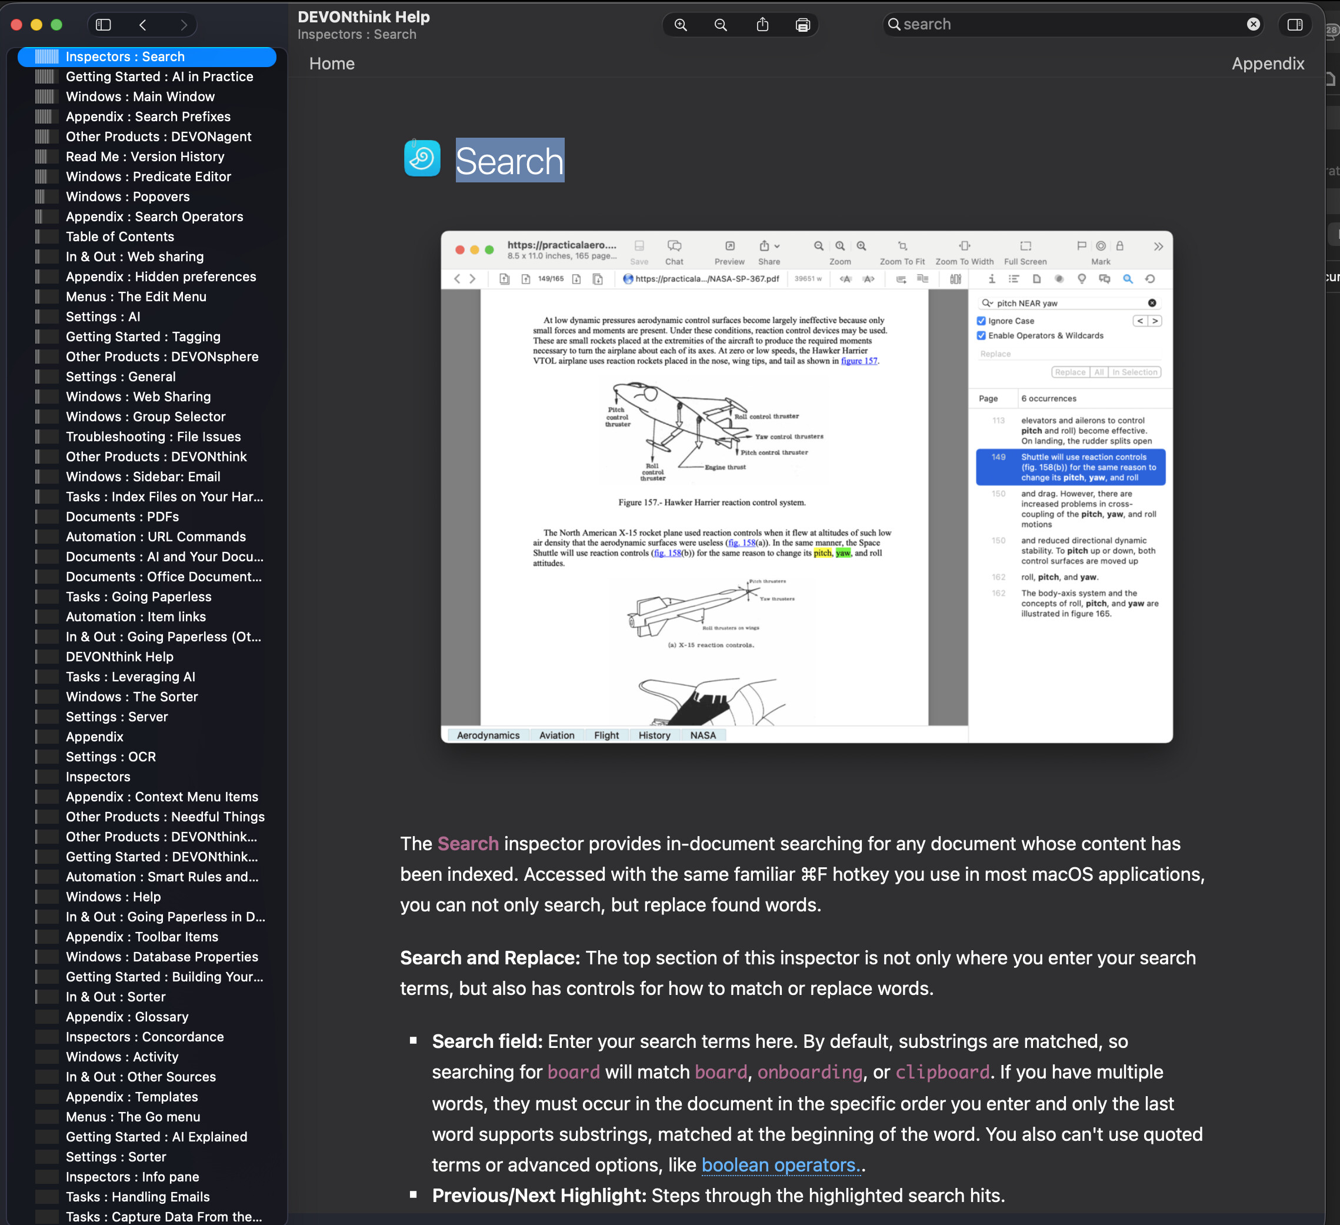Open Windows : Predicate Editor result
The image size is (1340, 1225).
click(148, 177)
